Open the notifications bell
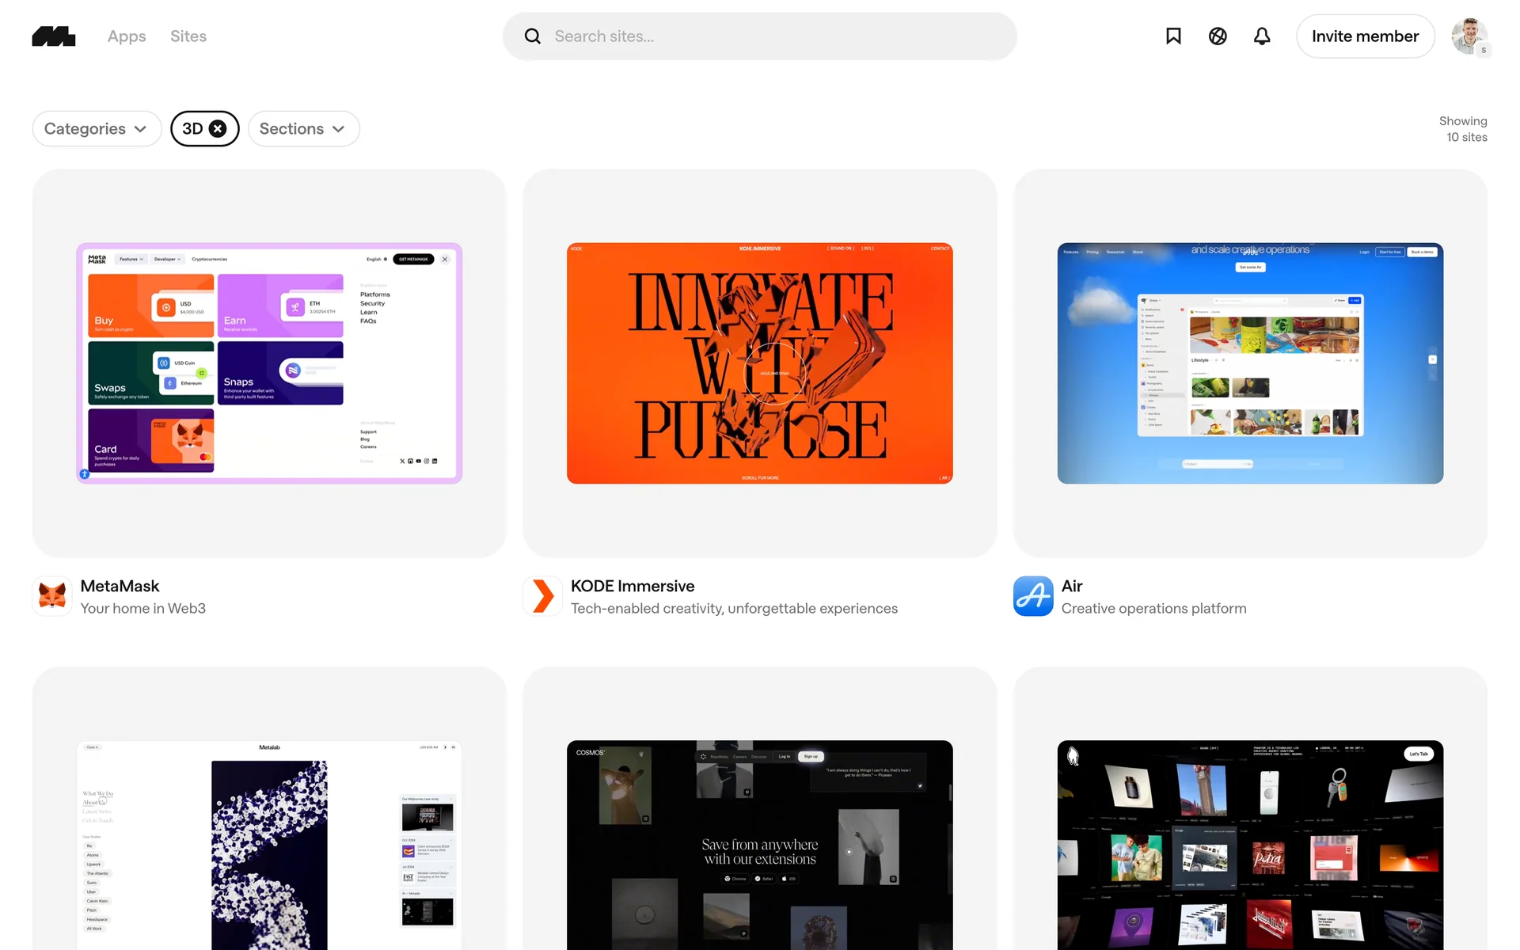Image resolution: width=1520 pixels, height=950 pixels. [1262, 36]
